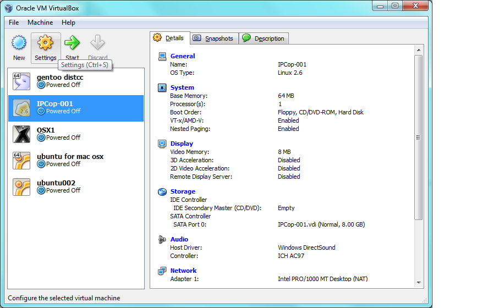Click the System section chip icon
499x308 pixels.
pyautogui.click(x=162, y=87)
